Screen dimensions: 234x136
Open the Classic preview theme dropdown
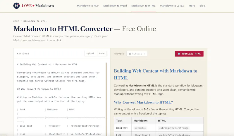[x=137, y=54]
